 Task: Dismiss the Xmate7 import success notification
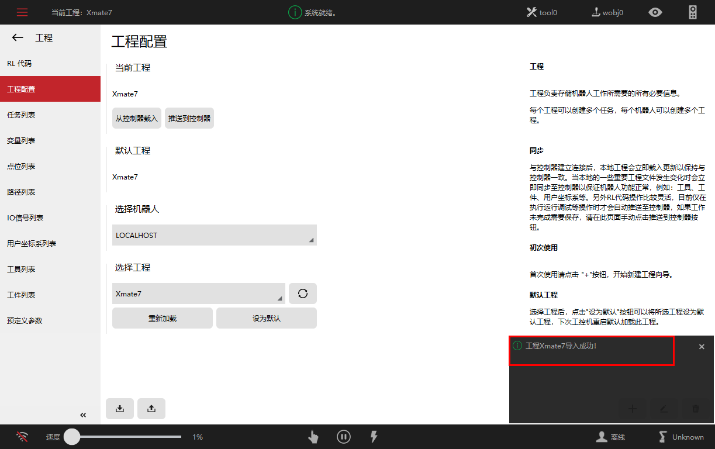[x=702, y=346]
